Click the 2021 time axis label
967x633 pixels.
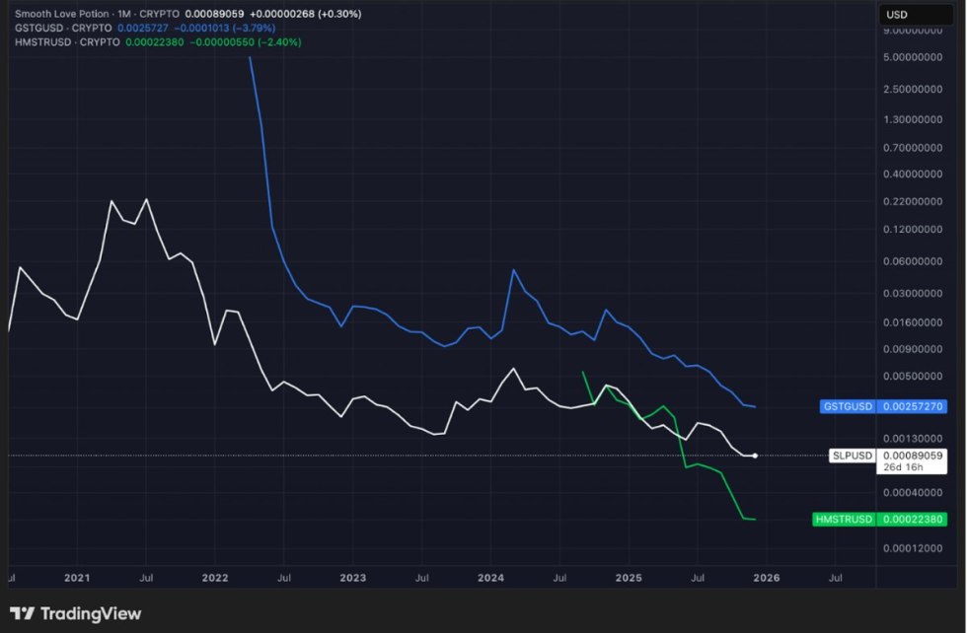[77, 578]
